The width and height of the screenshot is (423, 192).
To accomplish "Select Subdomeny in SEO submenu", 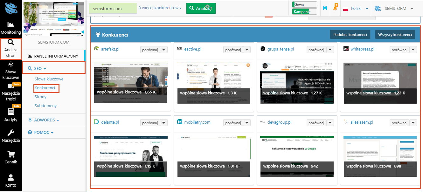I will (45, 106).
